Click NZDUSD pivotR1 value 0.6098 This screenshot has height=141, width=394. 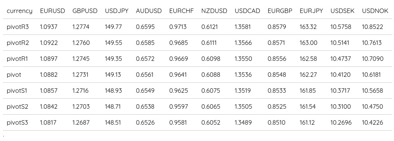211,59
